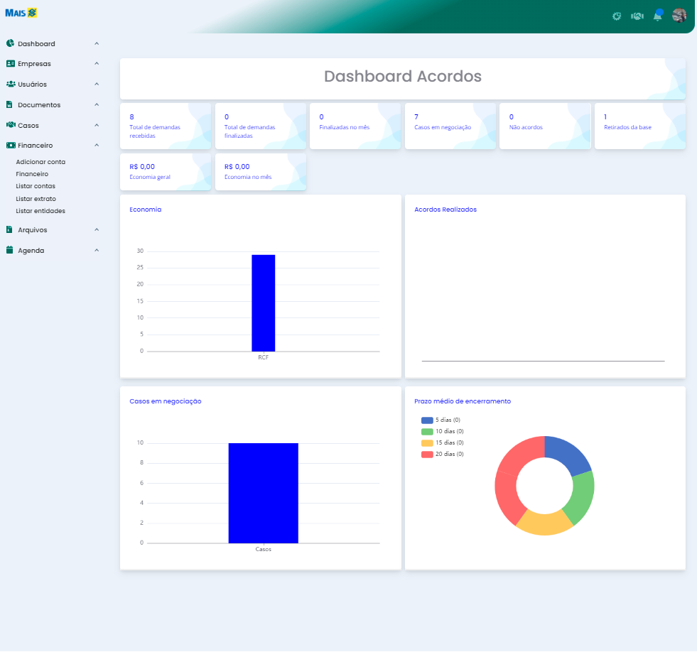The image size is (697, 652).
Task: Expand the Arquivos section chevron
Action: [x=97, y=229]
